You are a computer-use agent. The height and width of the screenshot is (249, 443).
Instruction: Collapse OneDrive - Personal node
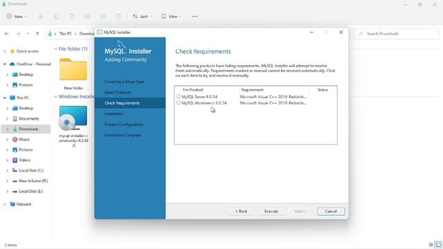(5, 64)
